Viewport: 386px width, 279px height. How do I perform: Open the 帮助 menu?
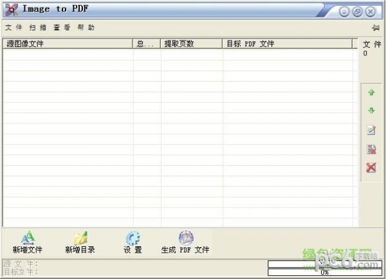tap(86, 27)
